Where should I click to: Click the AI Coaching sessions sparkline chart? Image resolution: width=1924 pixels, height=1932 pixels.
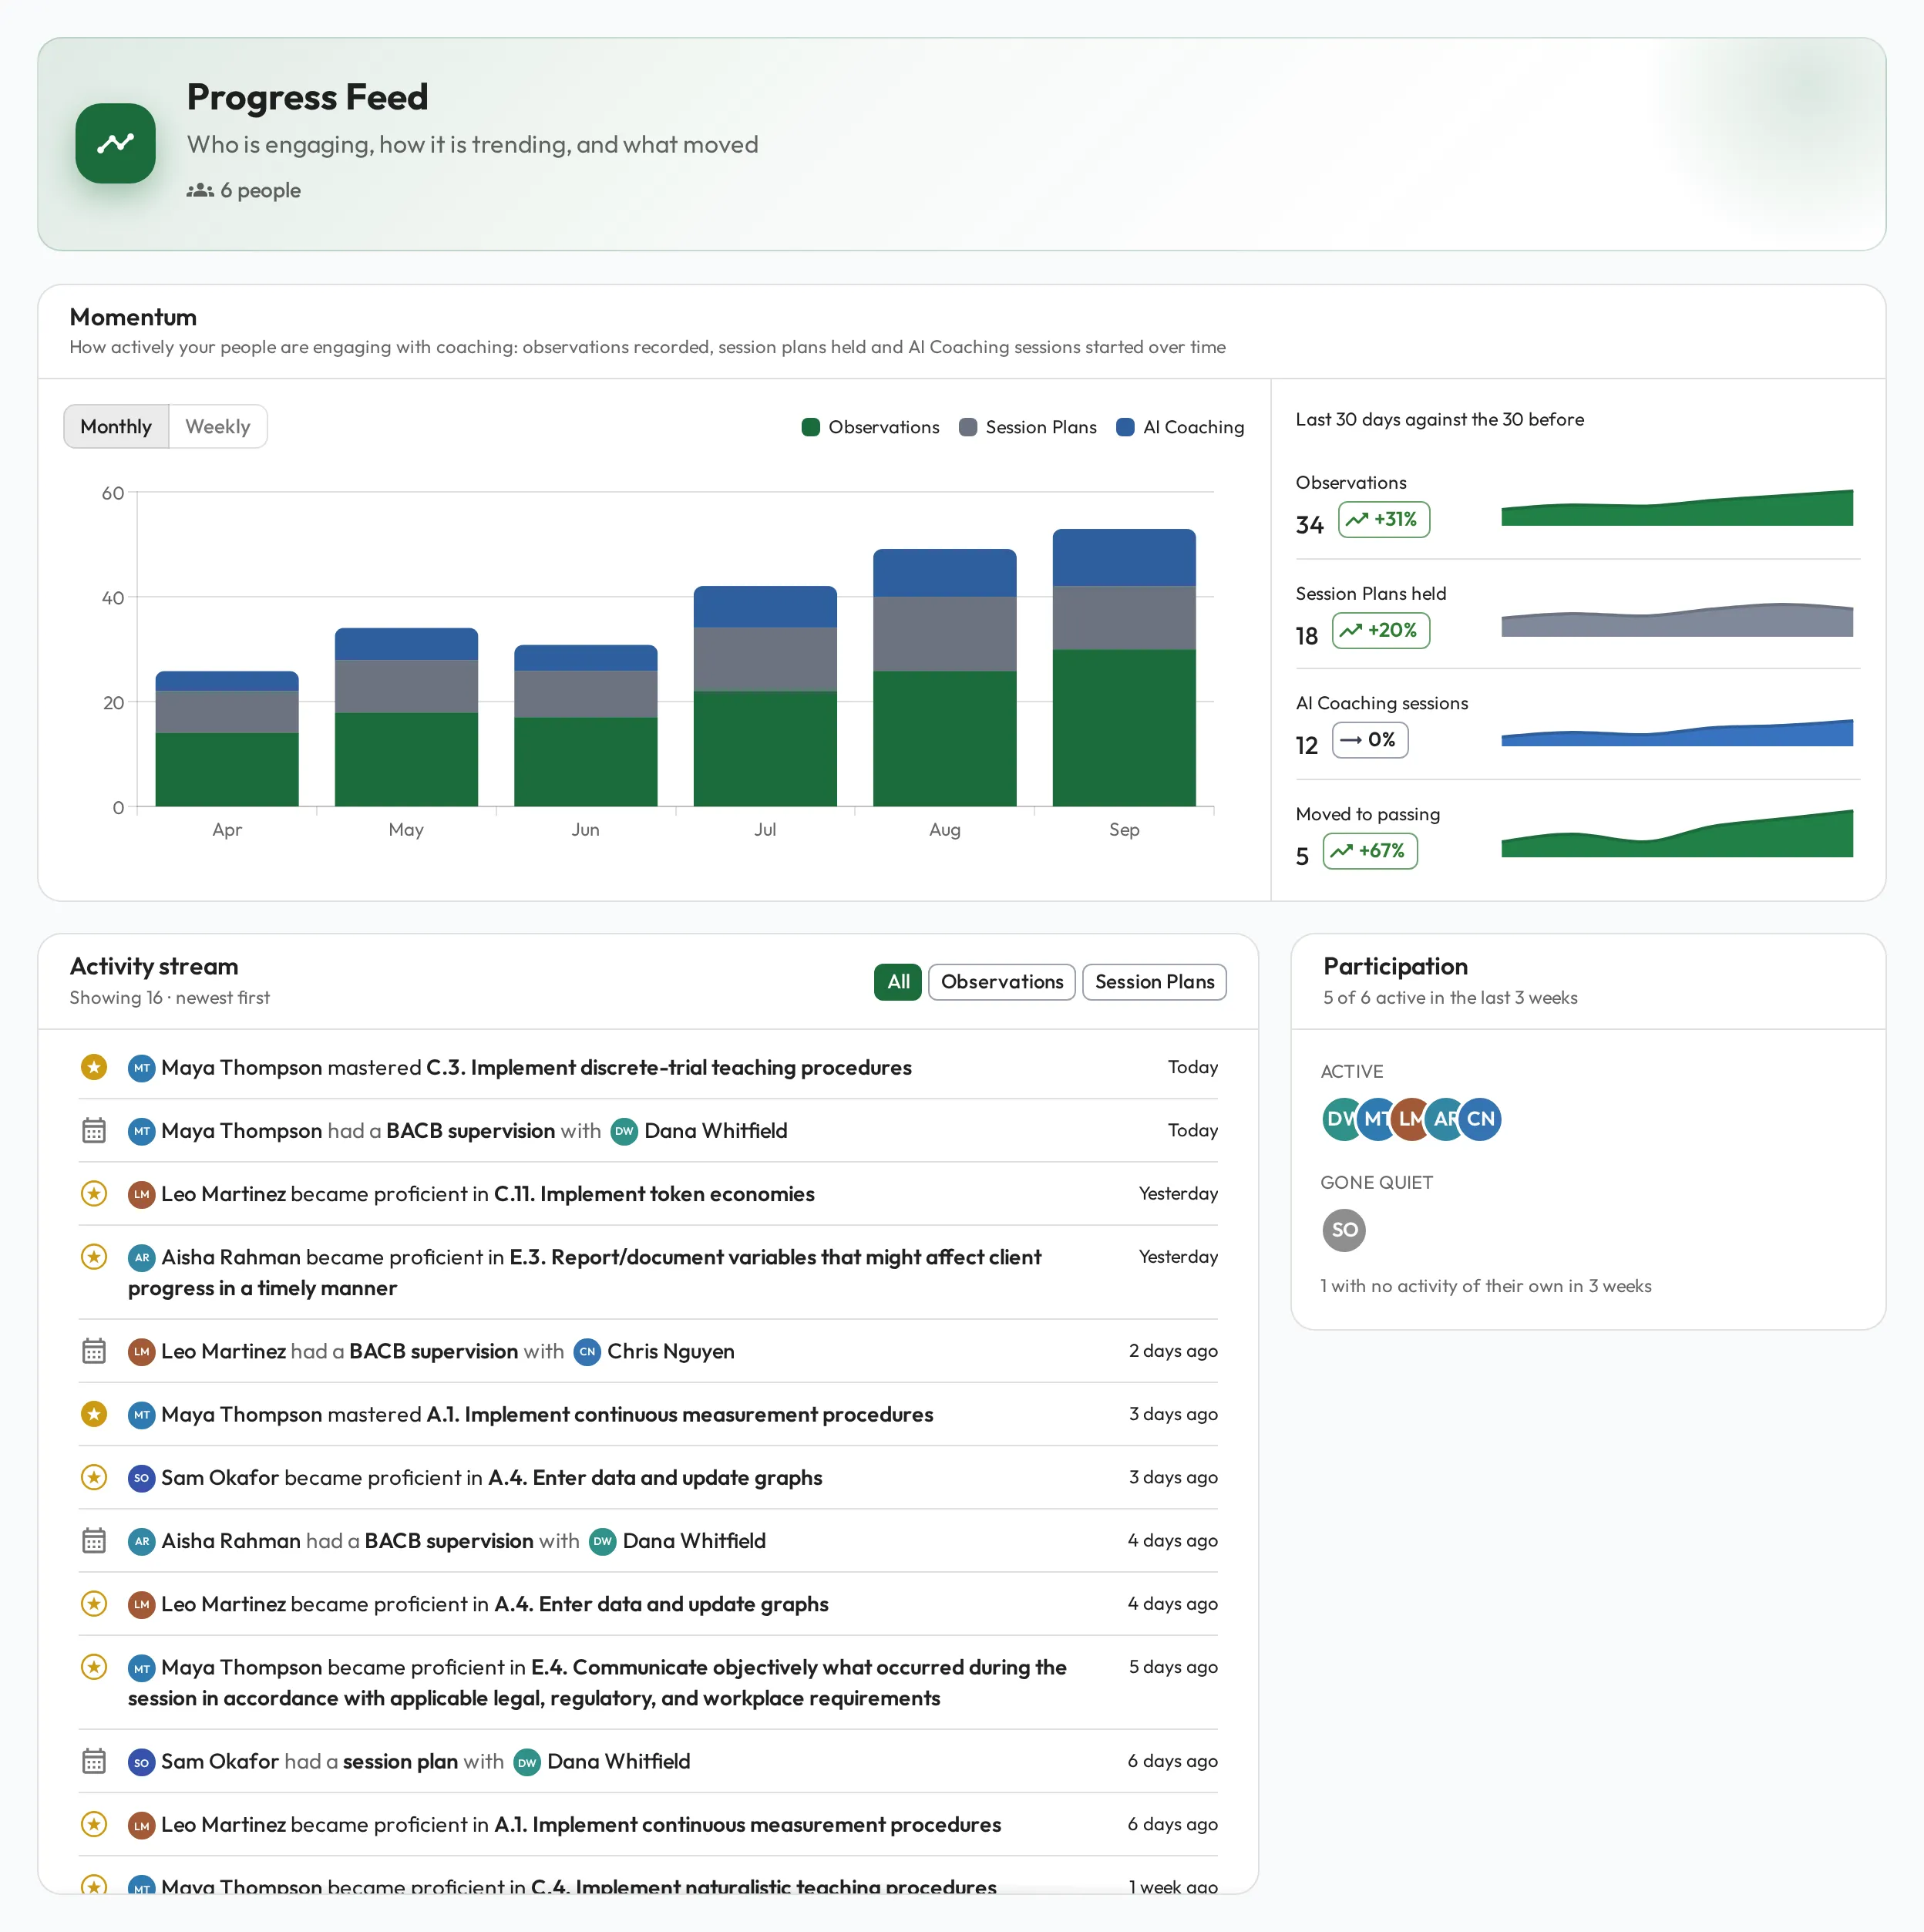pyautogui.click(x=1677, y=733)
